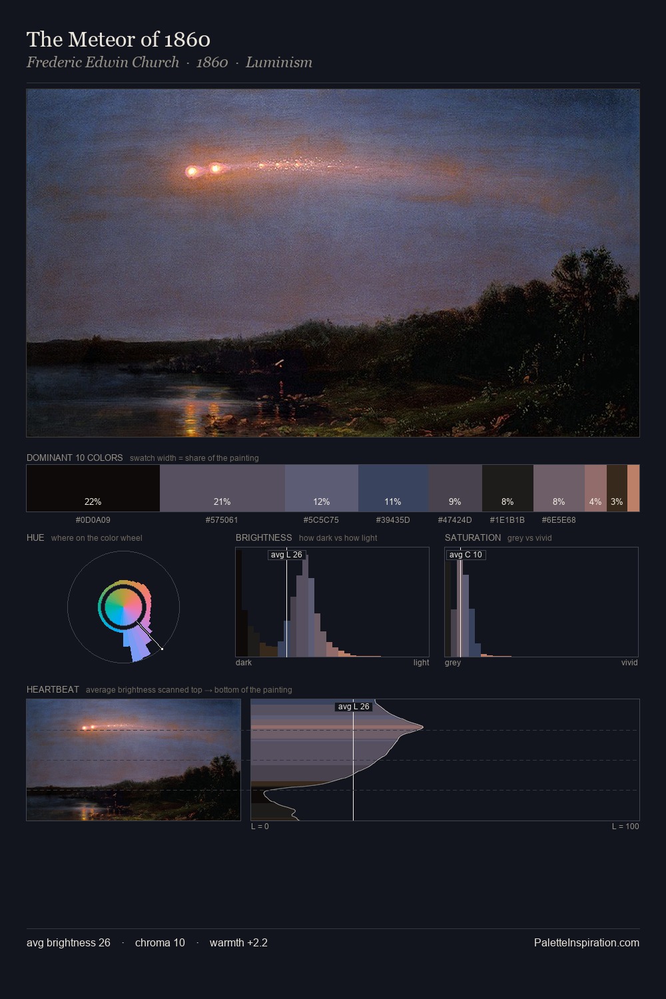Click the year '1860' in the subtitle
This screenshot has width=666, height=999.
point(212,62)
